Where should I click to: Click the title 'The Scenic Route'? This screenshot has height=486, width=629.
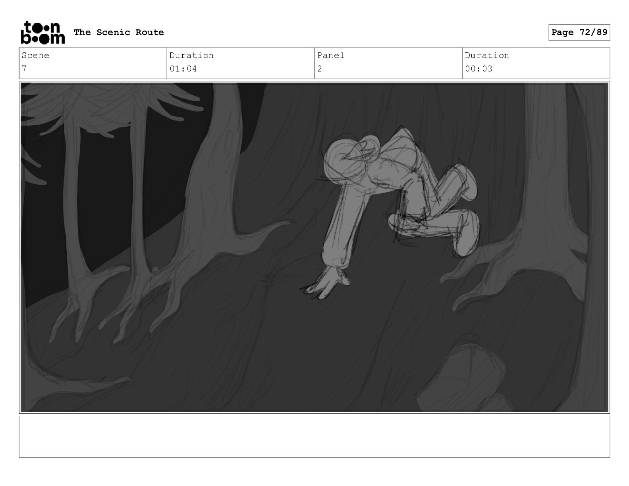tap(119, 32)
